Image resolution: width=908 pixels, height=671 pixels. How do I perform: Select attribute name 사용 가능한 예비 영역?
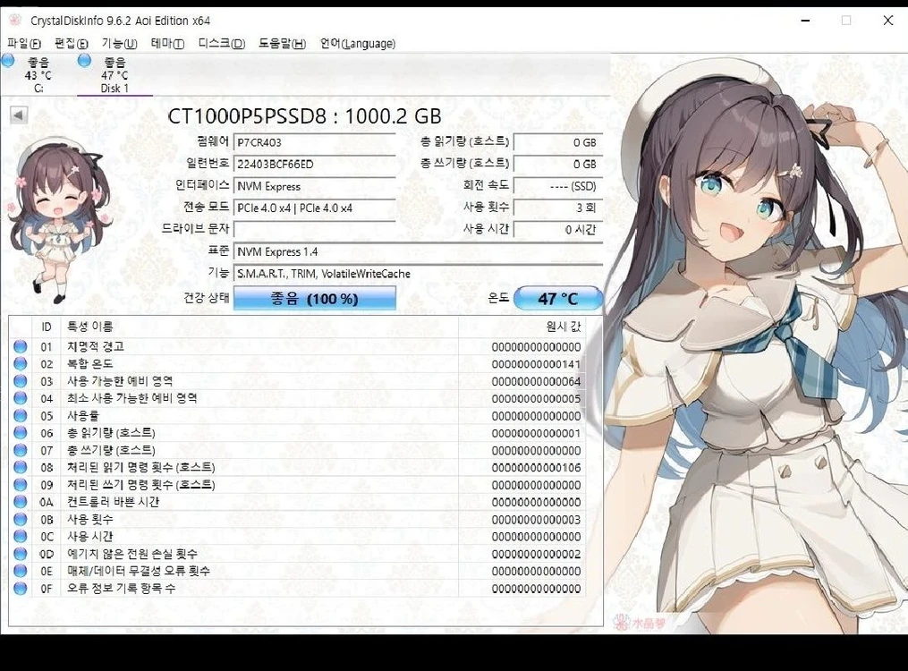coord(120,381)
